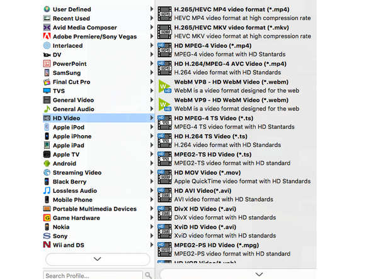Click the Sony logo icon
The height and width of the screenshot is (279, 378).
click(47, 236)
